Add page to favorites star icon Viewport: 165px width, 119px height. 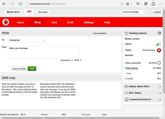[128, 4]
